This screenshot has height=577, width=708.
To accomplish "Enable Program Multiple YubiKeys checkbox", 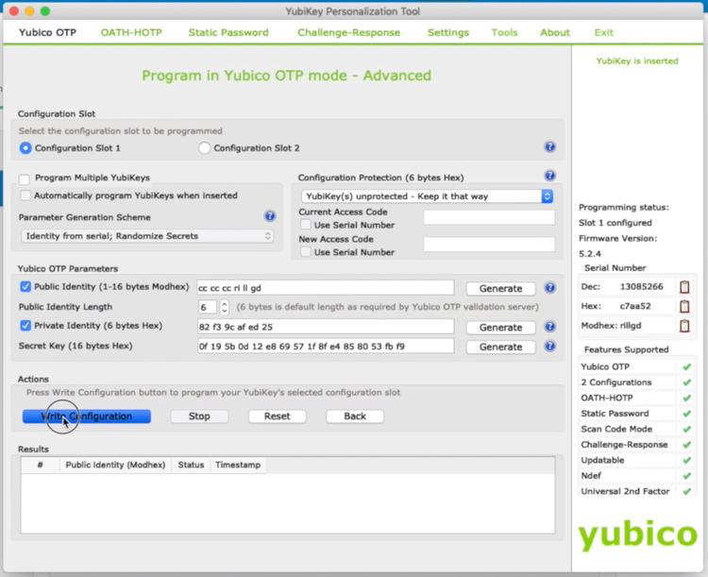I will [x=25, y=179].
